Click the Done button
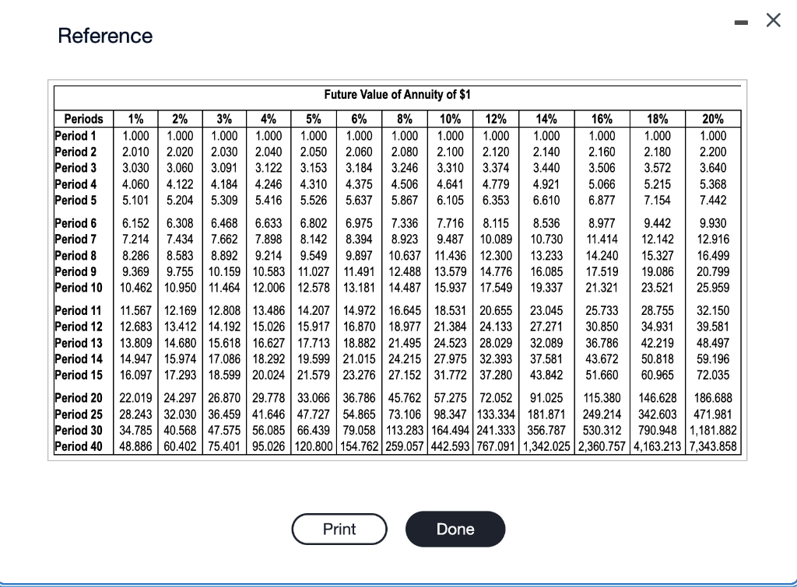This screenshot has height=587, width=797. tap(455, 529)
